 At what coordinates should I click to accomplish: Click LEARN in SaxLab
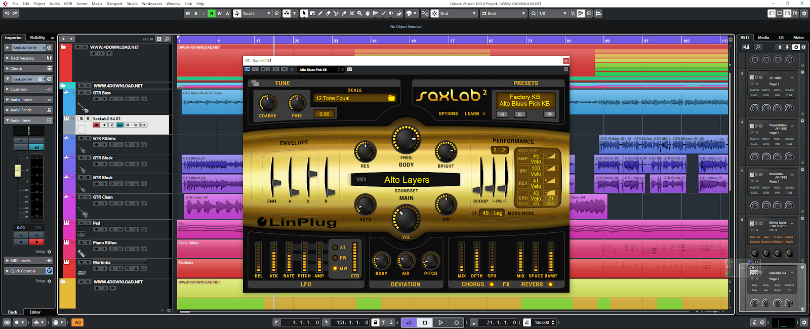click(472, 114)
